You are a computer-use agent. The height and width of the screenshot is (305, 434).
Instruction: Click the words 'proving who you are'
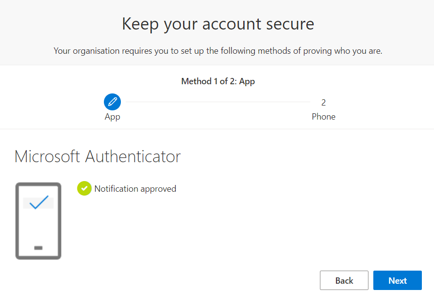coord(343,51)
